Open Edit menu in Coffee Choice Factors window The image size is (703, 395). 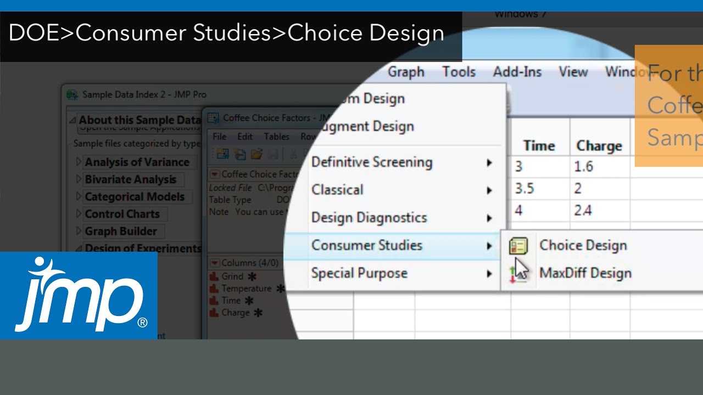click(x=245, y=137)
